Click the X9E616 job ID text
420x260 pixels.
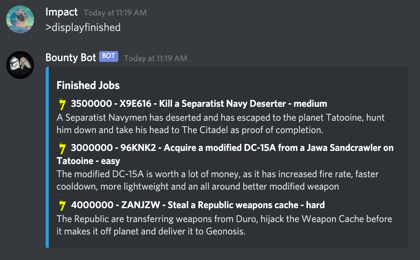[135, 104]
